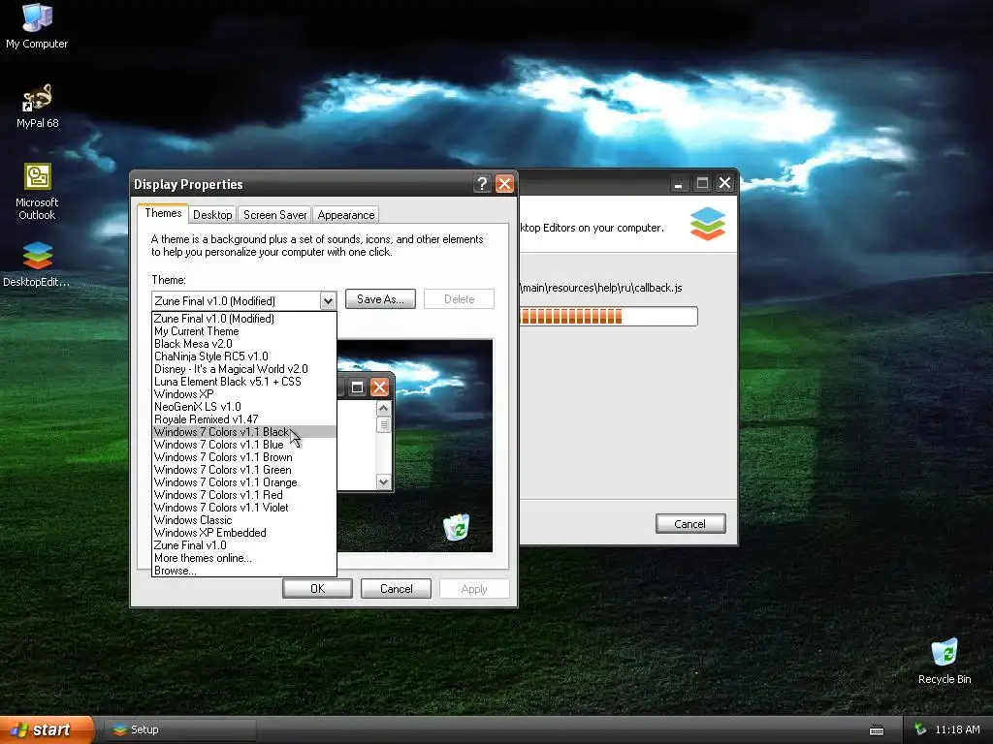The width and height of the screenshot is (993, 744).
Task: Open the Desktop tab
Action: pyautogui.click(x=212, y=214)
